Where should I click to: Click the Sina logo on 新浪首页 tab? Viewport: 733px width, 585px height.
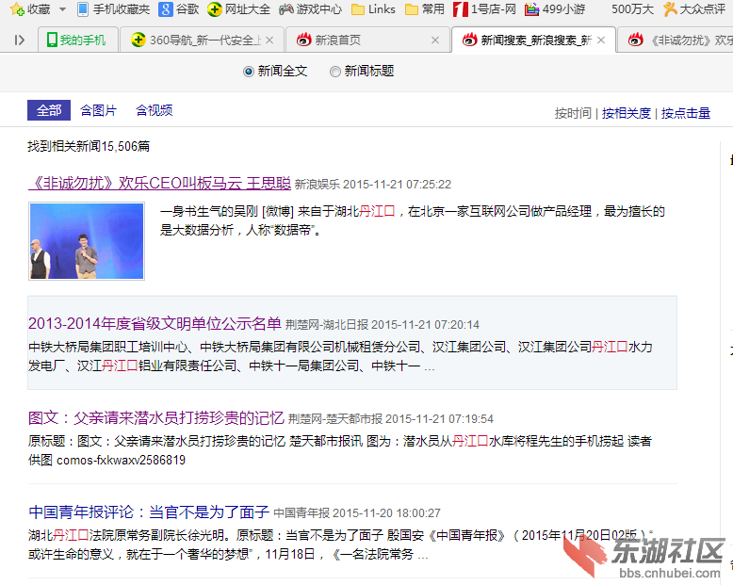click(x=304, y=41)
